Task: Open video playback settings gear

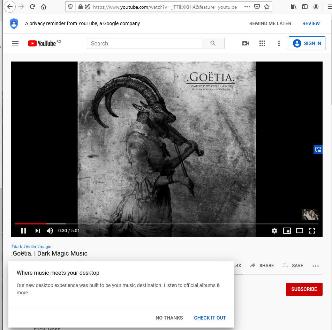Action: 274,231
